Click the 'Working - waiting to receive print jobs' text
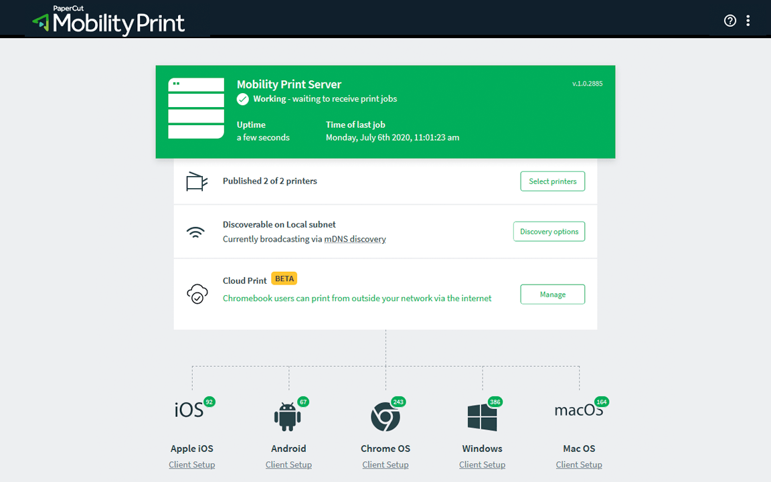 (x=325, y=99)
